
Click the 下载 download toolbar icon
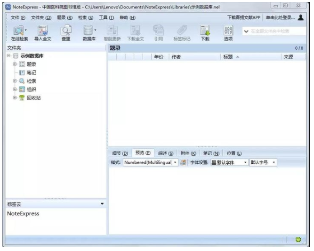pos(205,33)
